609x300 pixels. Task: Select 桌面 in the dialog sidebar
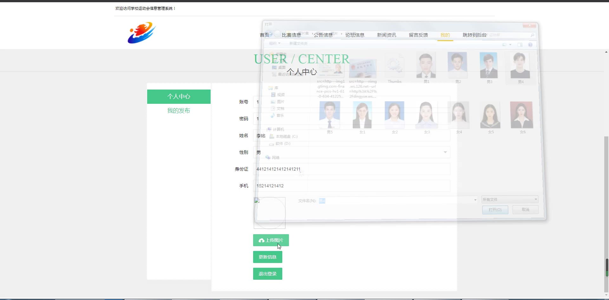click(x=279, y=67)
